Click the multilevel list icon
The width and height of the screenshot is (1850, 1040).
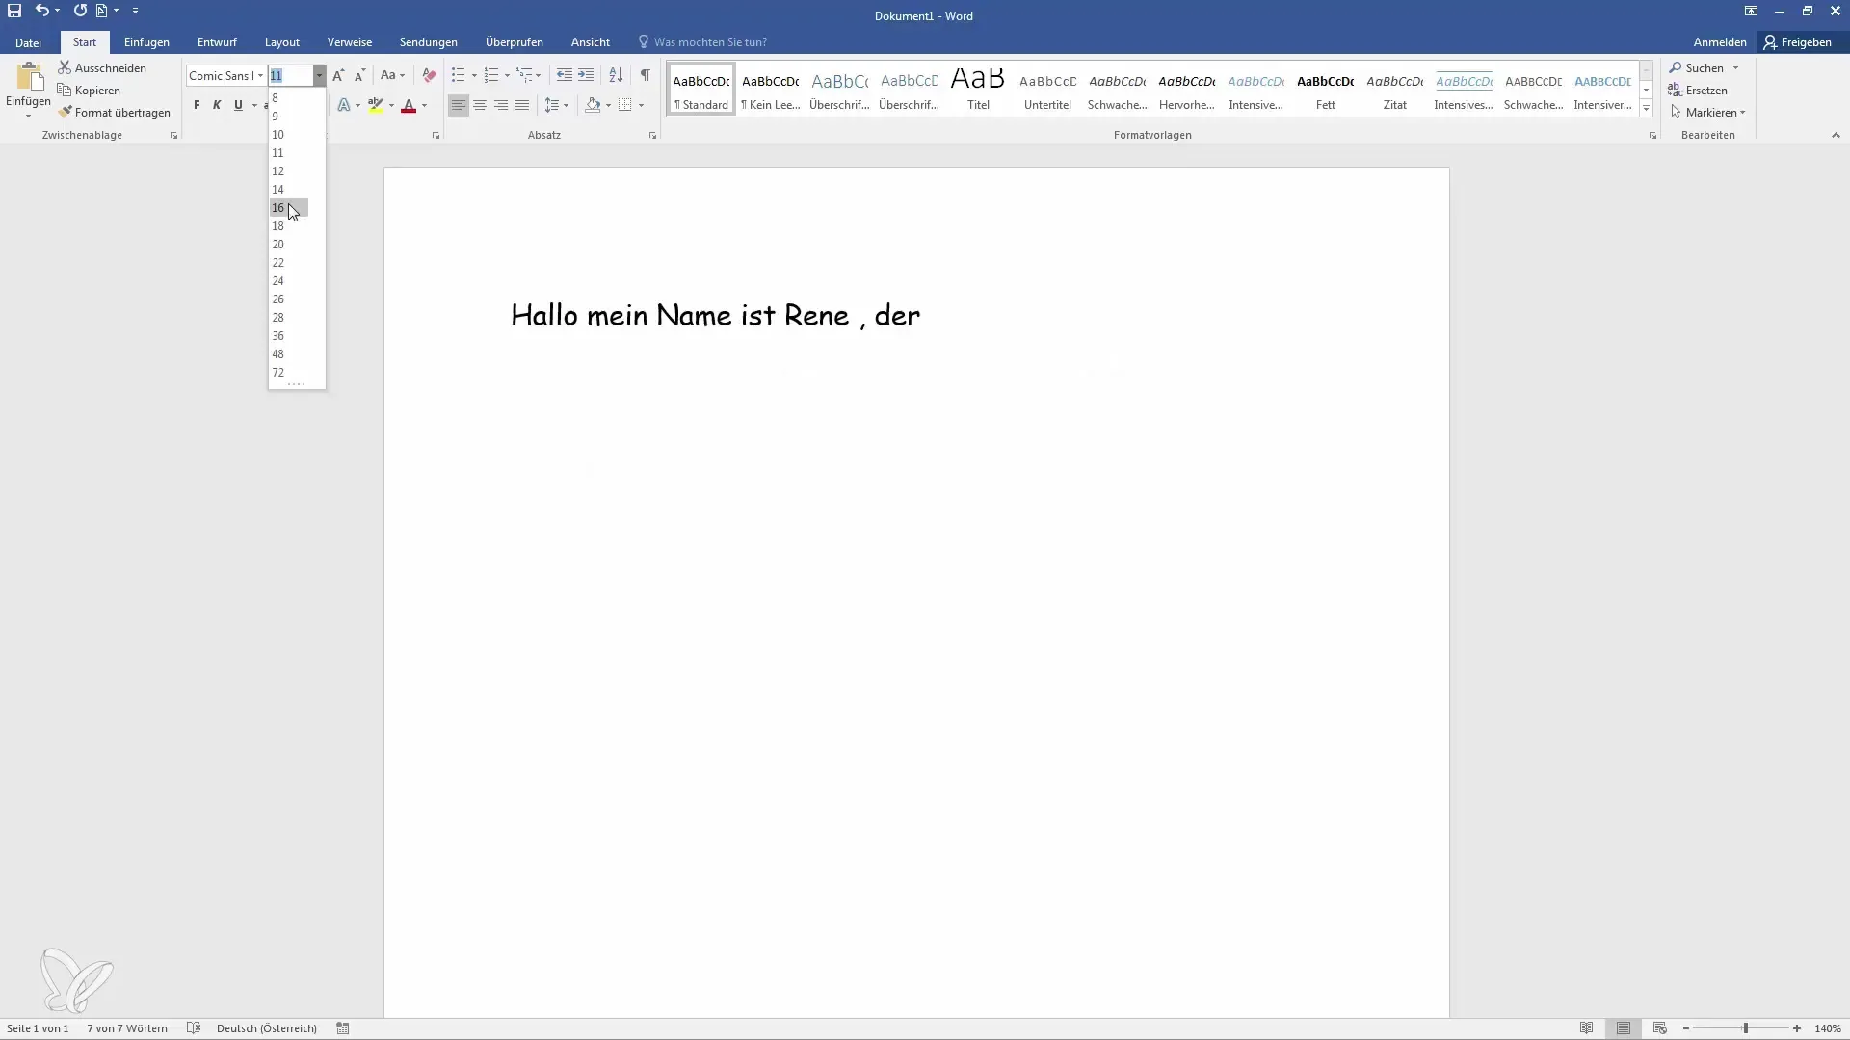[523, 75]
